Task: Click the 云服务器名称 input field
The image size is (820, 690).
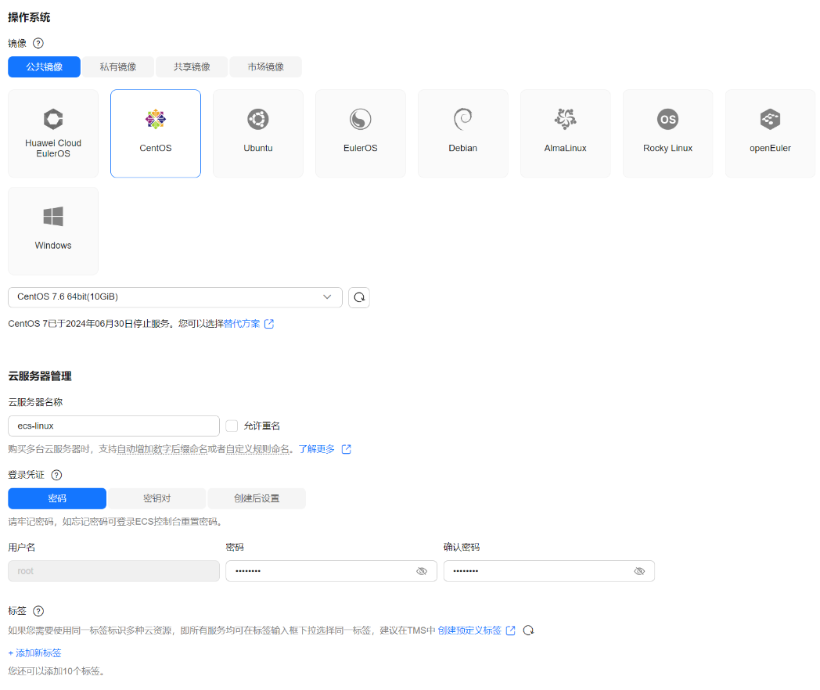Action: (x=113, y=426)
